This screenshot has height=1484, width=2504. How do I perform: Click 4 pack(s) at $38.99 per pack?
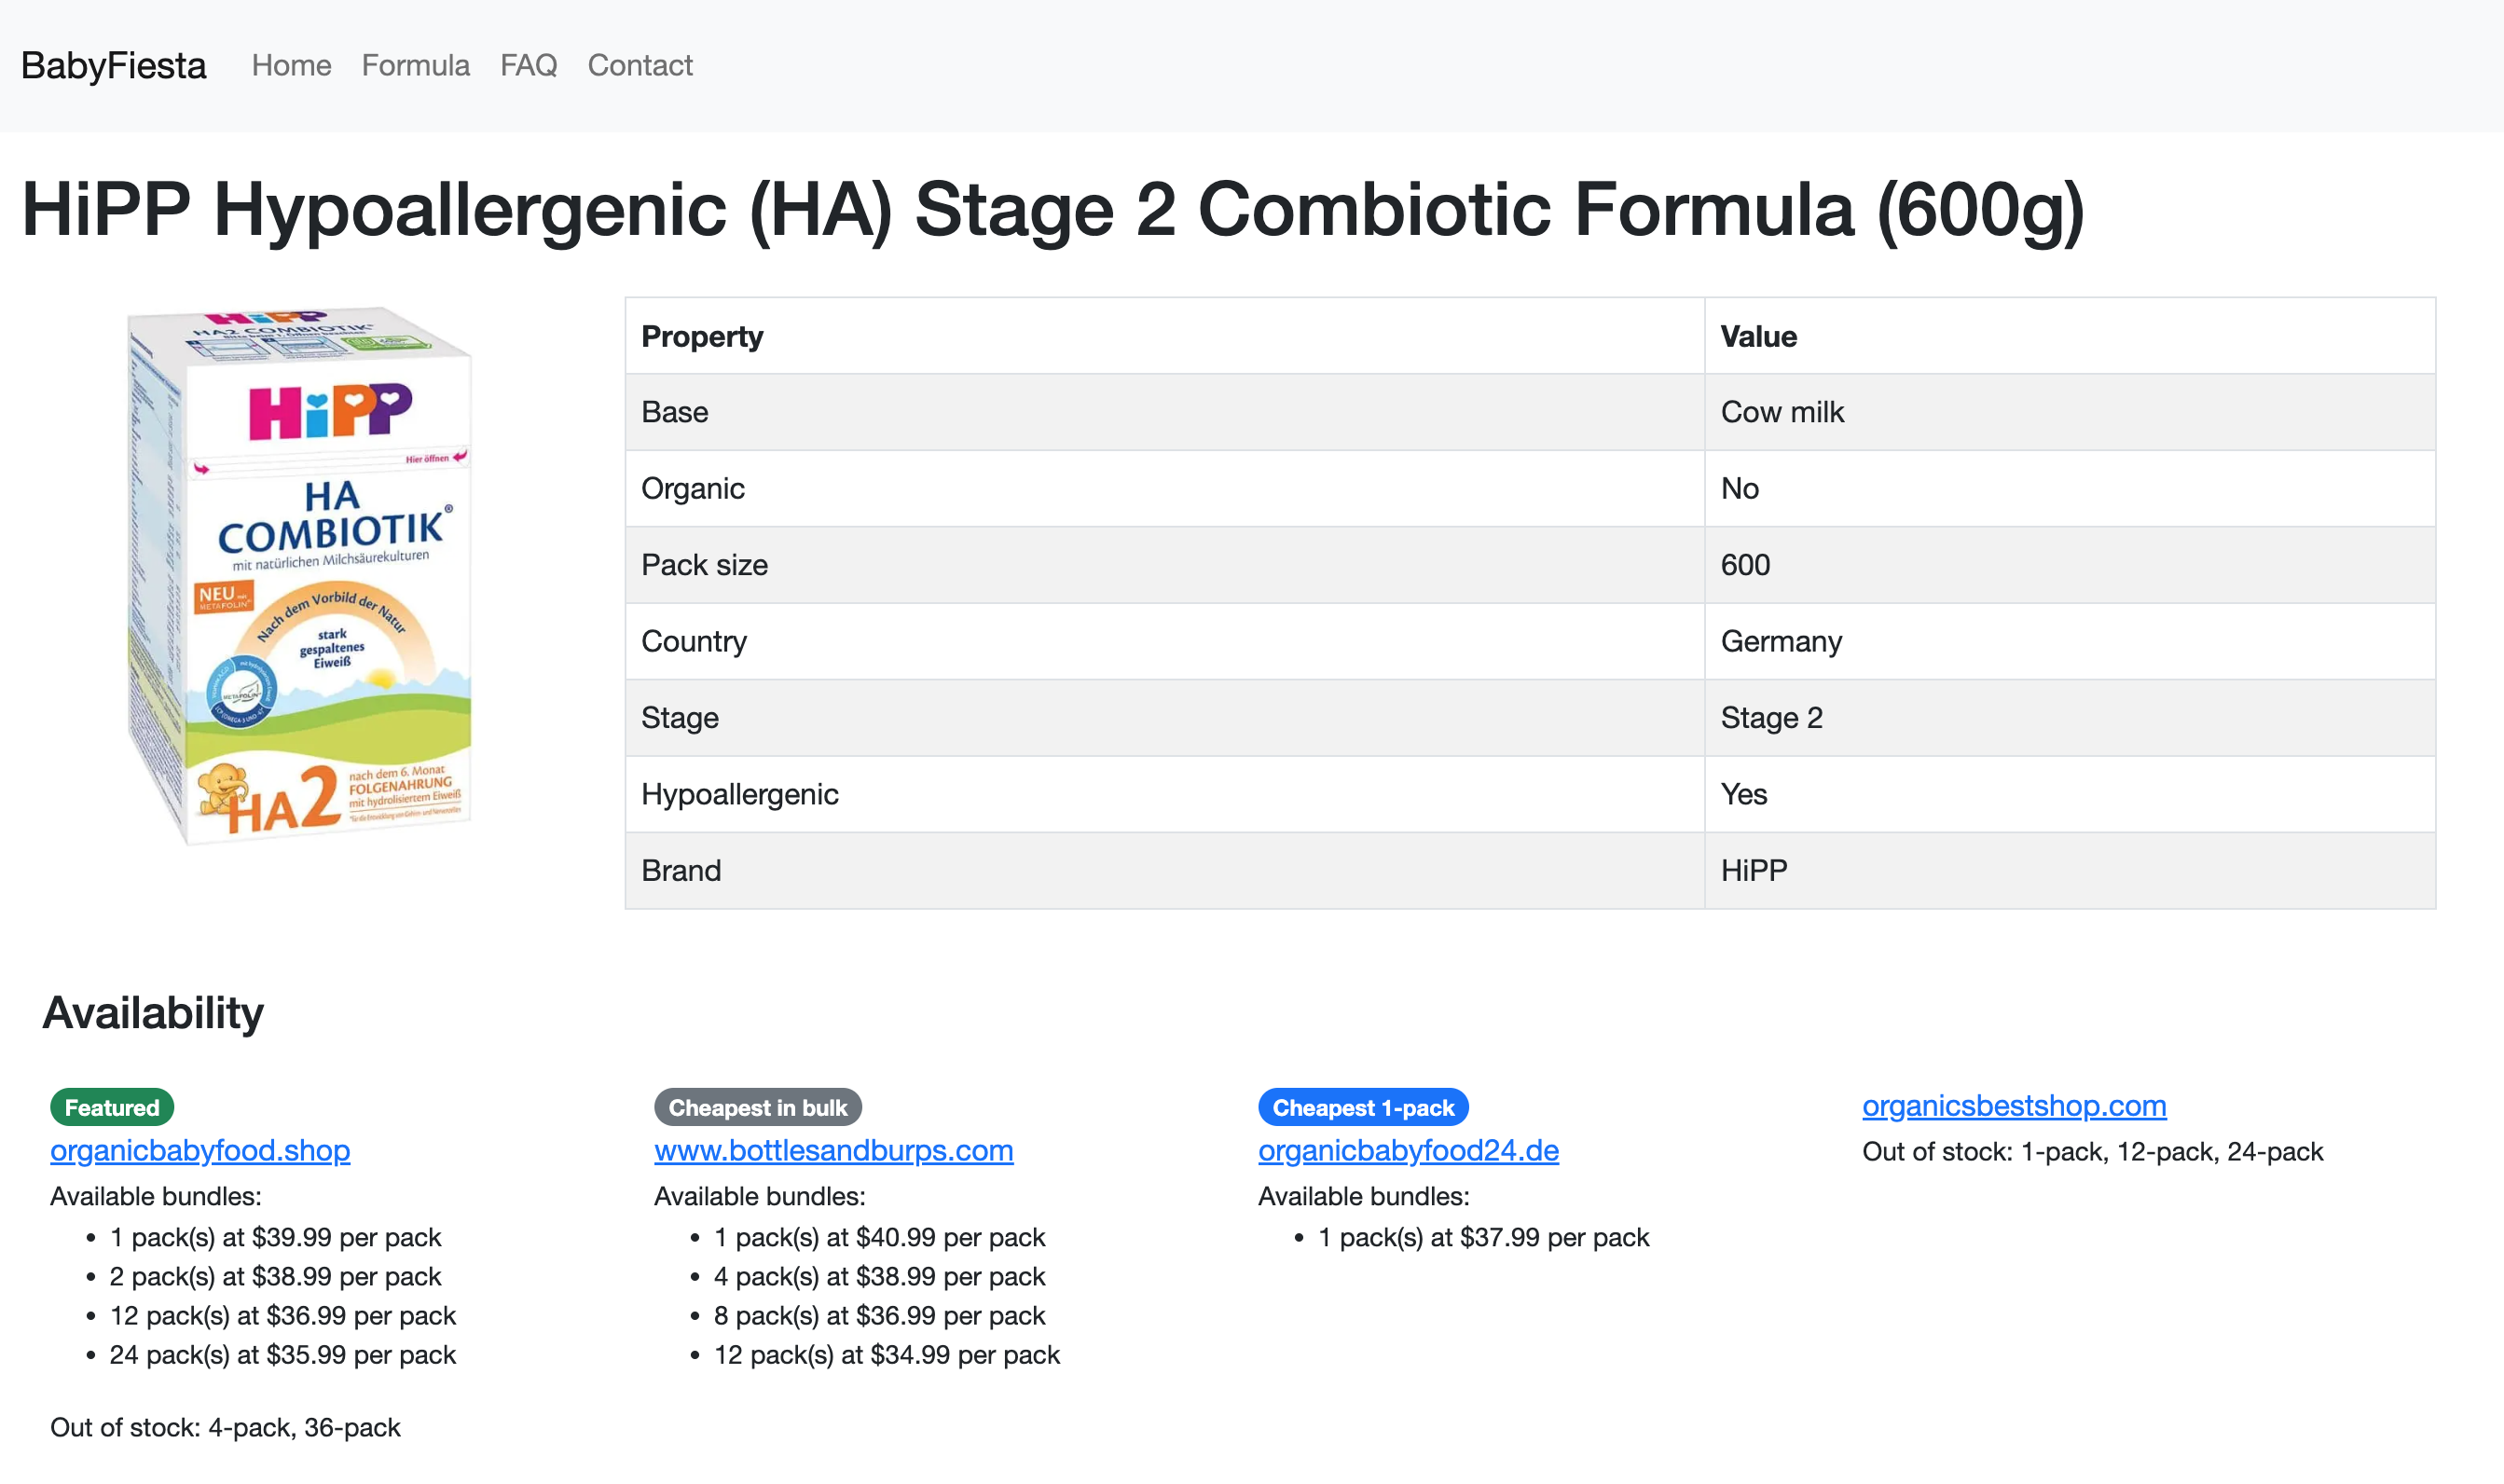click(879, 1276)
